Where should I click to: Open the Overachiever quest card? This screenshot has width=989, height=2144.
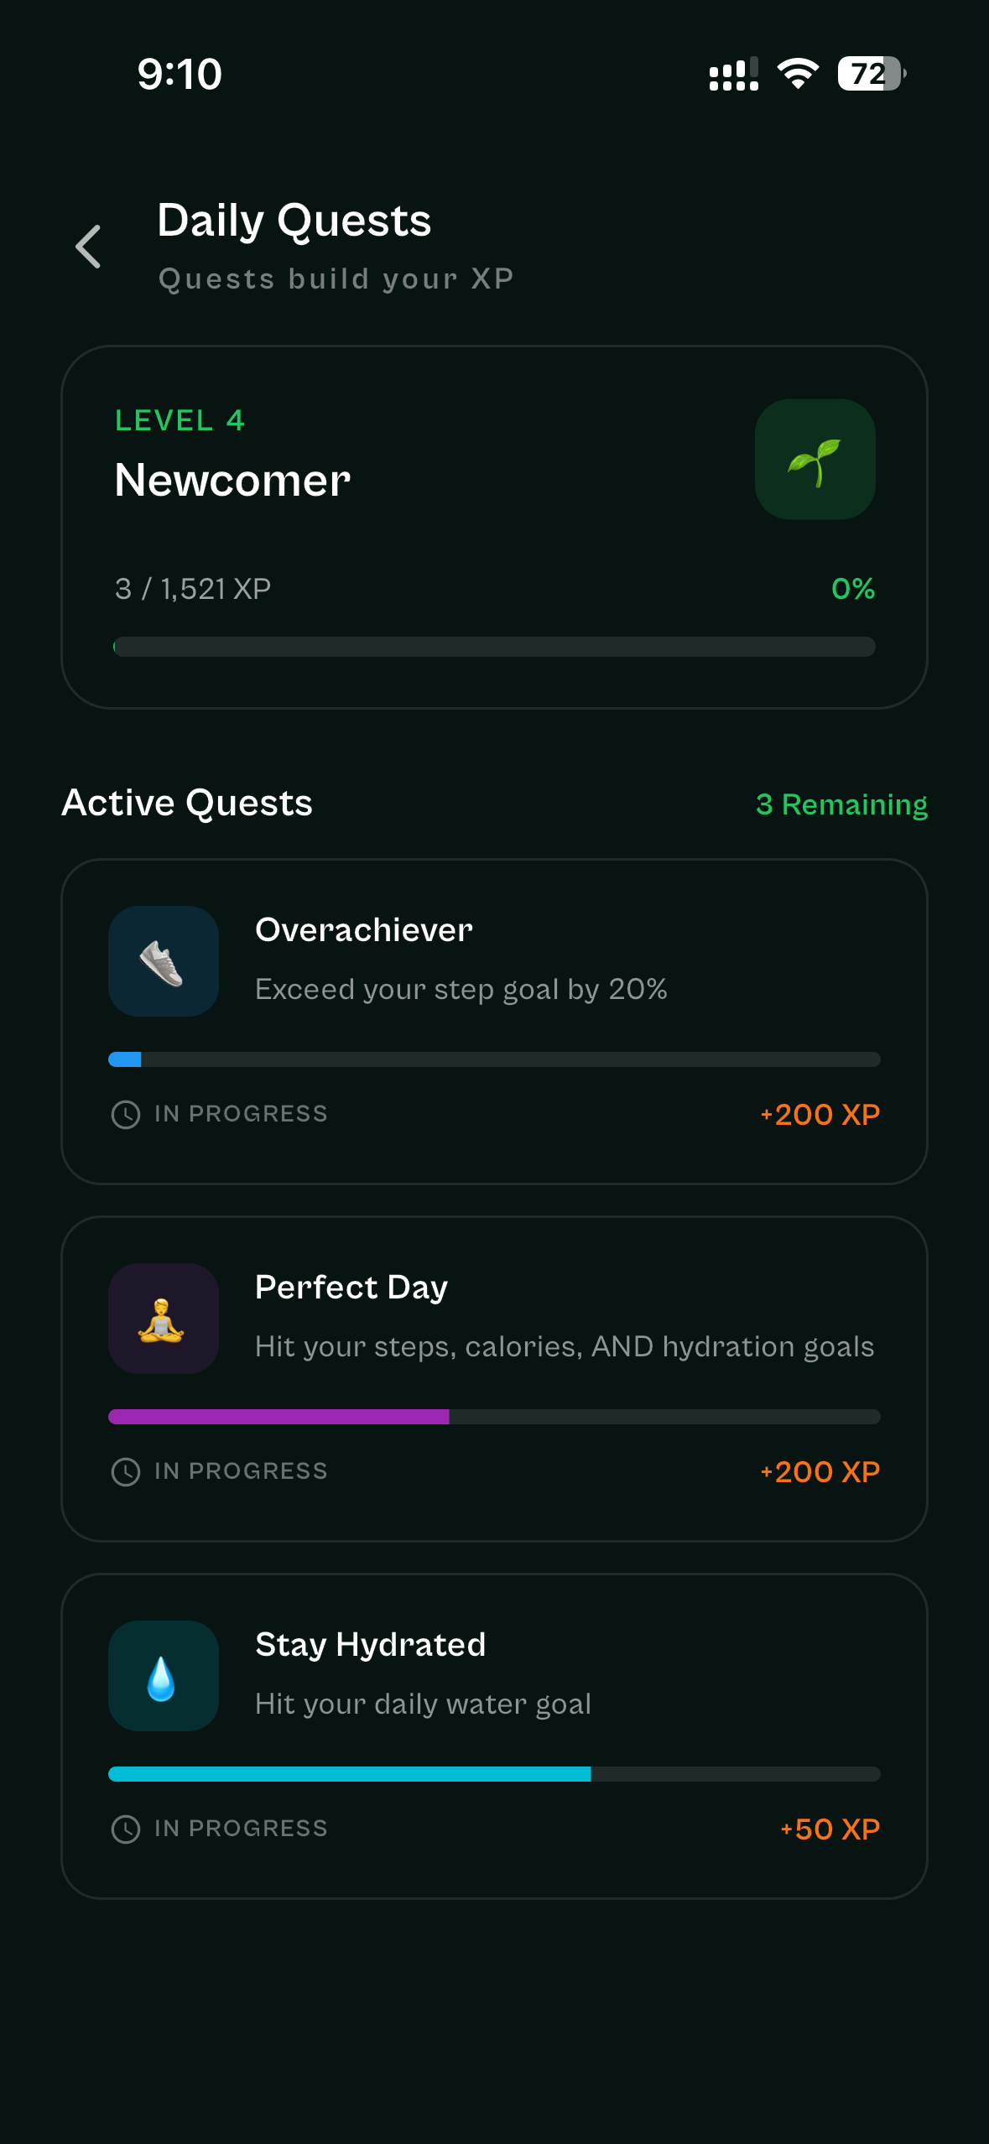pyautogui.click(x=495, y=1022)
